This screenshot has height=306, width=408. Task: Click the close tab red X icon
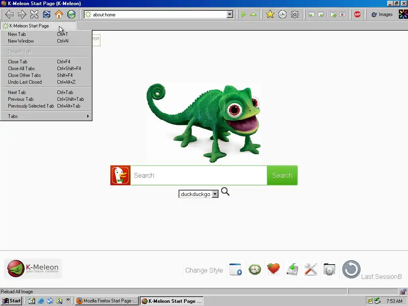(x=342, y=15)
